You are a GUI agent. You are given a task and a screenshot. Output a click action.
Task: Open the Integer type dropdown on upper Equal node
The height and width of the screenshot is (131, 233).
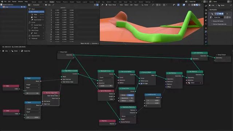32,85
